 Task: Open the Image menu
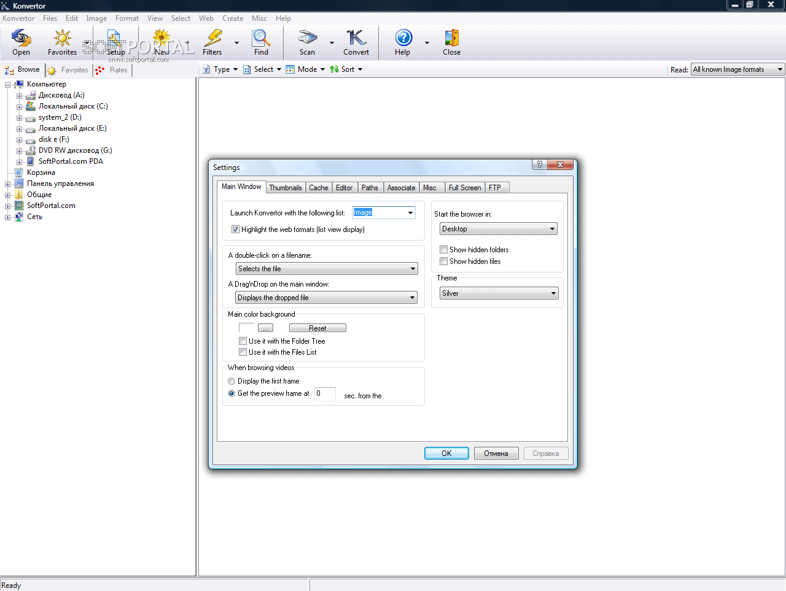click(96, 18)
